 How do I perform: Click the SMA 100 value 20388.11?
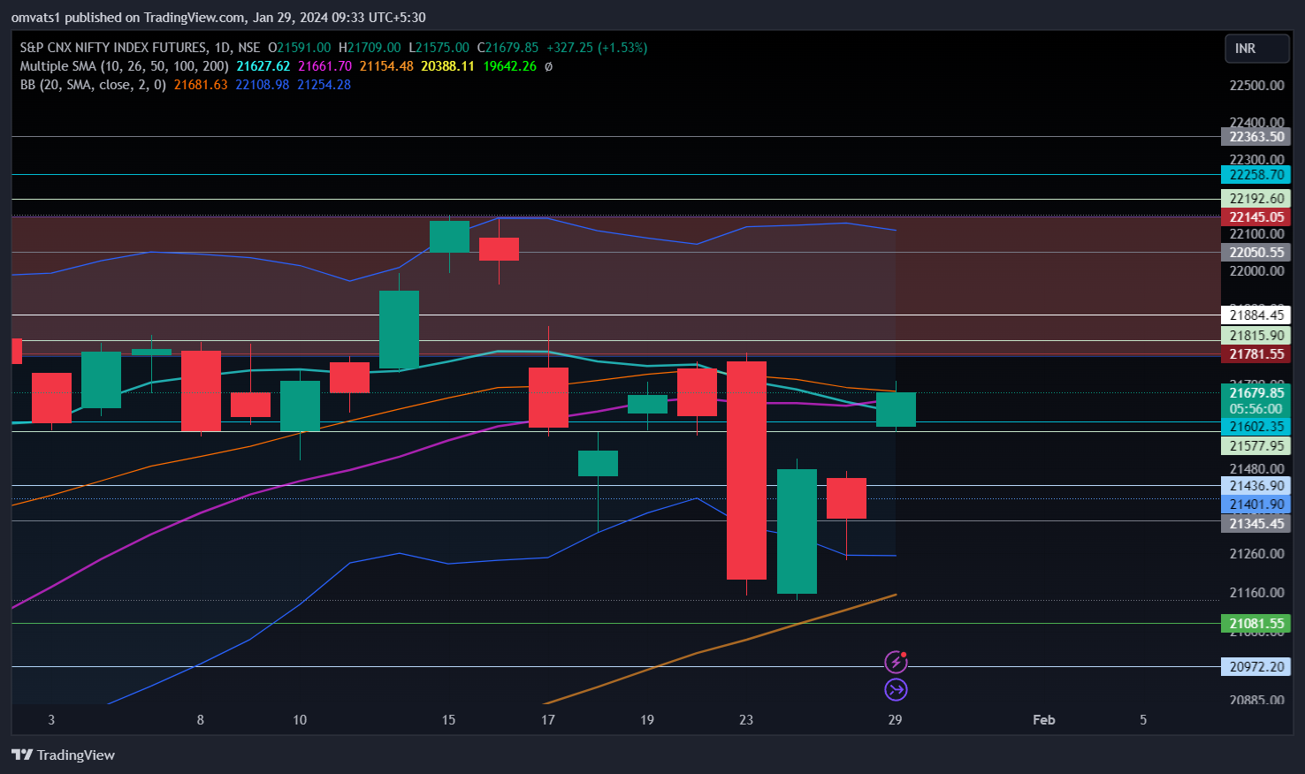coord(447,66)
